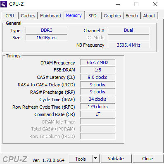Click the CAS# Latency value field
Screen dimensions: 164x164
pyautogui.click(x=97, y=77)
